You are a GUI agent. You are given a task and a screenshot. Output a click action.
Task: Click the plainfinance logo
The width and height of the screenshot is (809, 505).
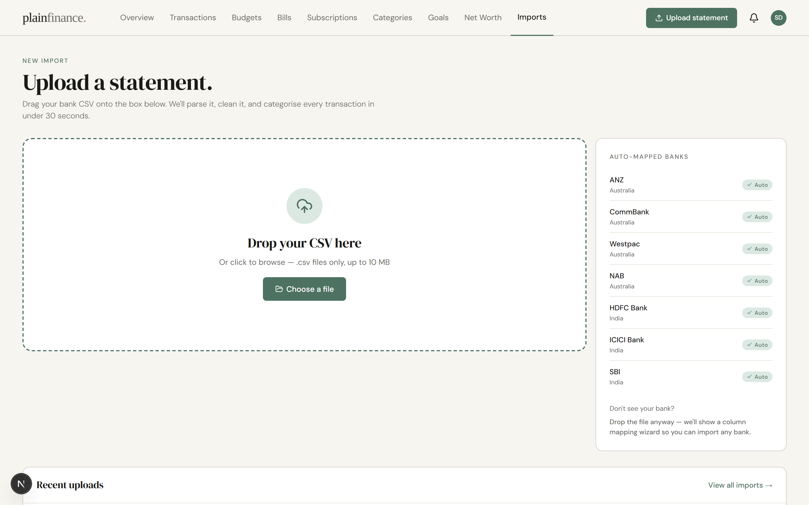pyautogui.click(x=54, y=18)
